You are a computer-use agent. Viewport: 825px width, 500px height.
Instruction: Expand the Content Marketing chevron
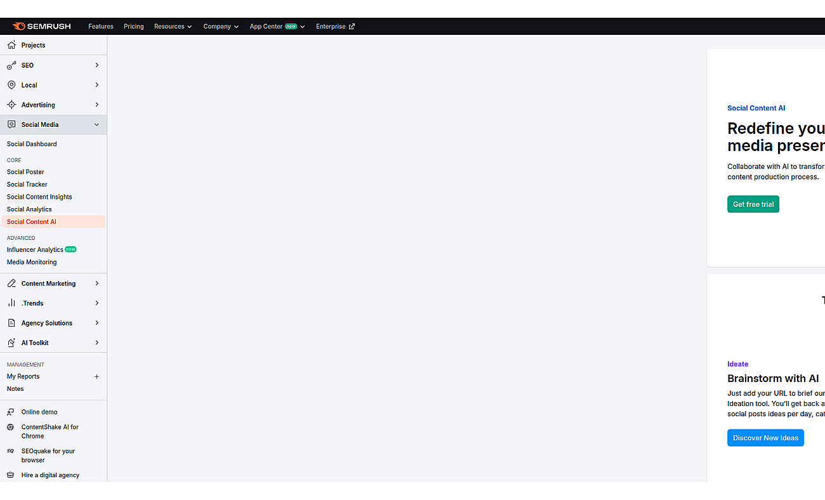(96, 284)
